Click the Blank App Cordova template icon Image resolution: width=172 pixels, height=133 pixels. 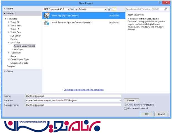tap(47, 16)
